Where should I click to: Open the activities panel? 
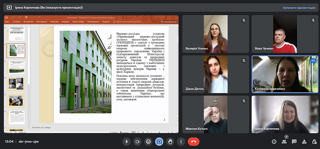pos(304,142)
